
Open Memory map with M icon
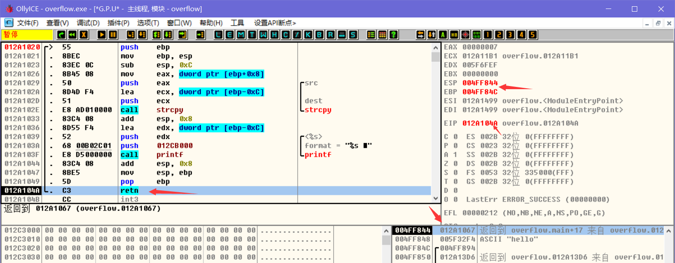(241, 34)
